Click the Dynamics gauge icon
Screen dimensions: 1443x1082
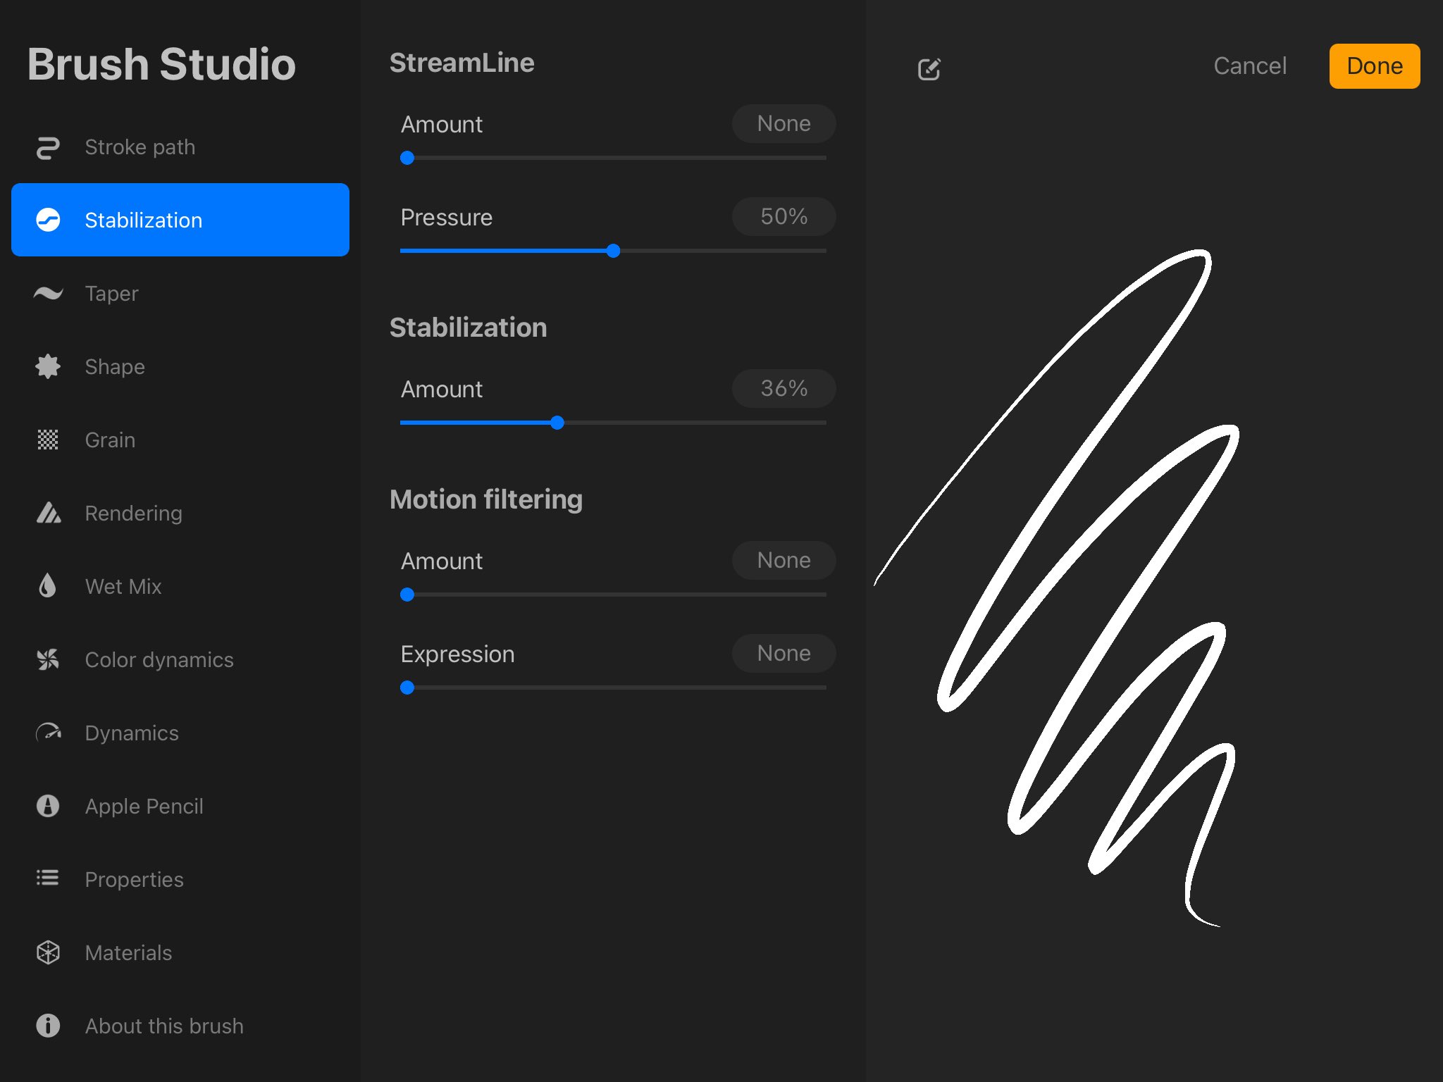click(48, 733)
